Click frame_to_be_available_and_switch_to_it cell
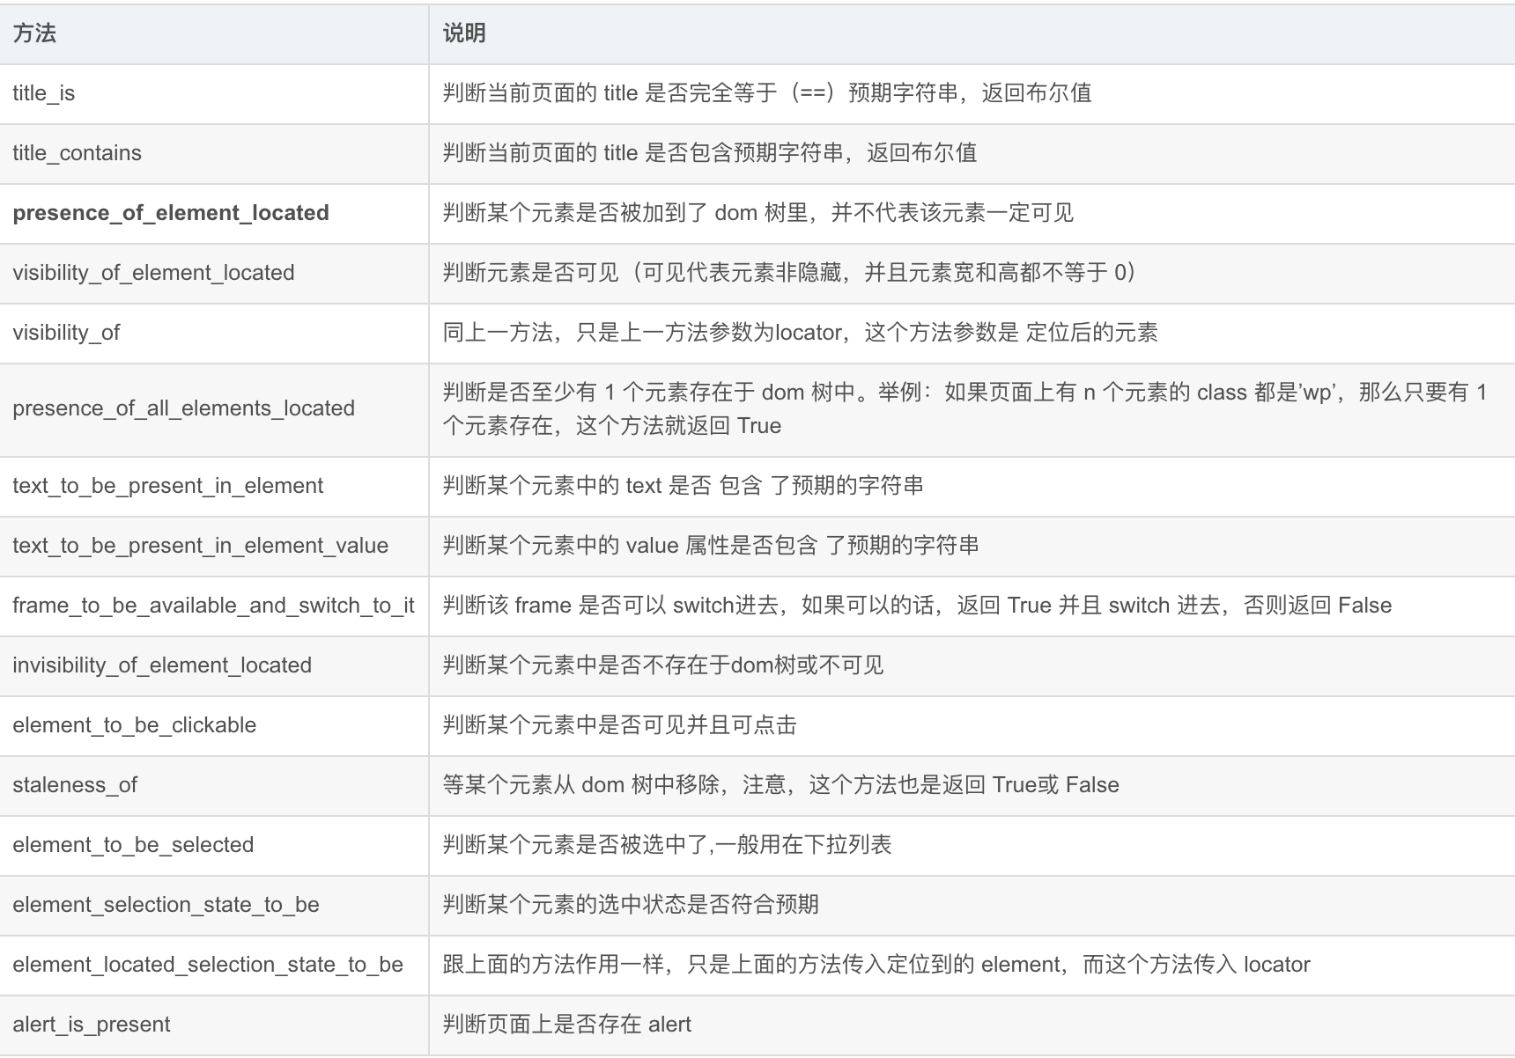 click(x=214, y=606)
